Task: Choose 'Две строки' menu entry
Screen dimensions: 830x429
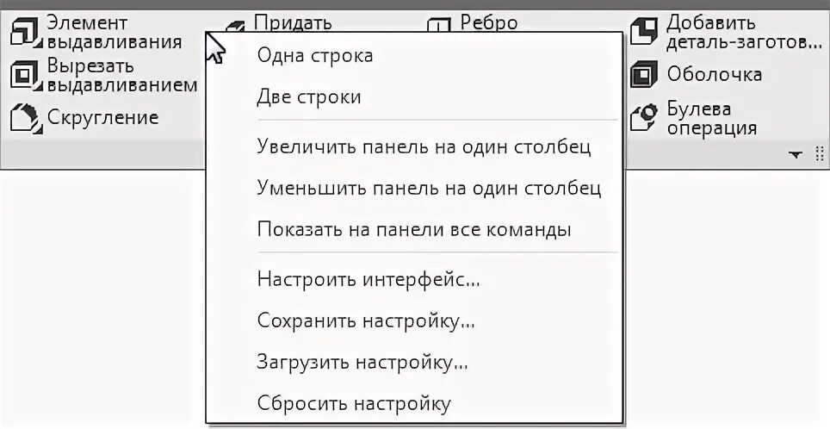Action: tap(308, 97)
